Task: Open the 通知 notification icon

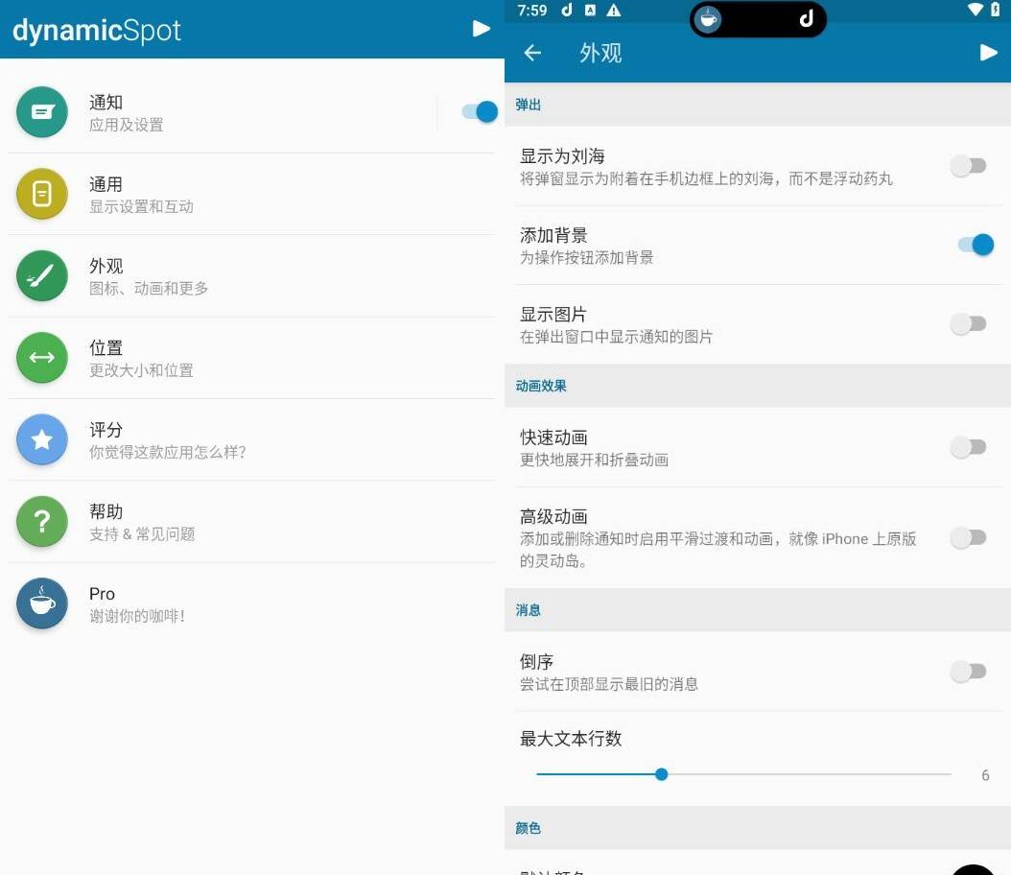Action: (42, 112)
